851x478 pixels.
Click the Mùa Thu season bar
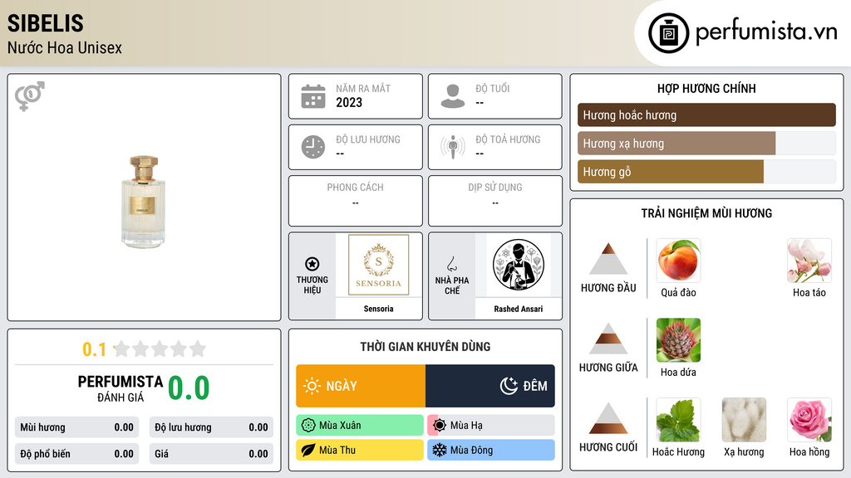(x=360, y=450)
